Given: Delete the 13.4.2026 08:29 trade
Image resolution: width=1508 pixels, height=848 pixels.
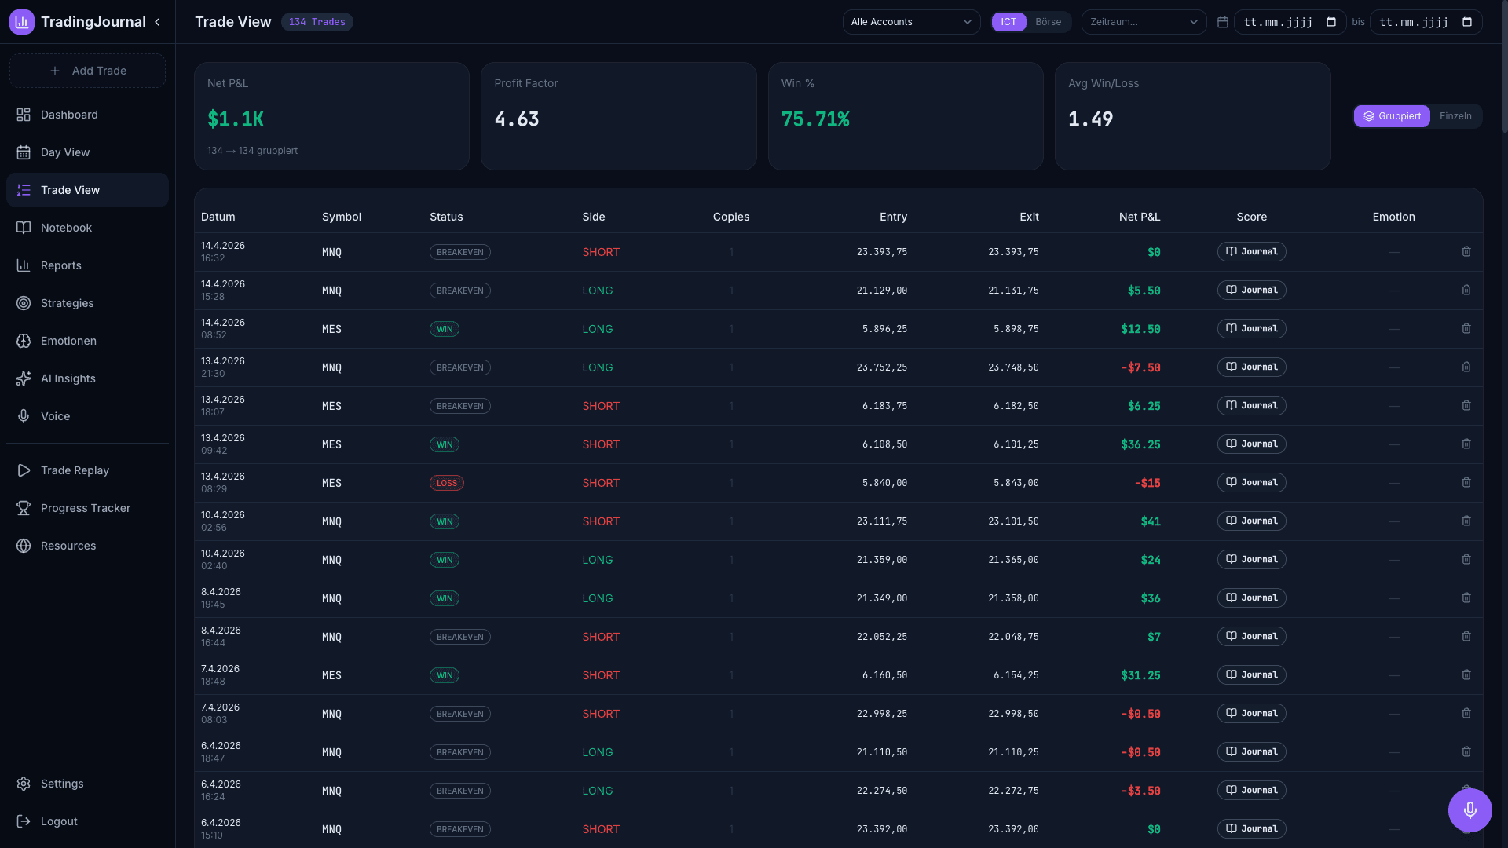Looking at the screenshot, I should point(1466,483).
